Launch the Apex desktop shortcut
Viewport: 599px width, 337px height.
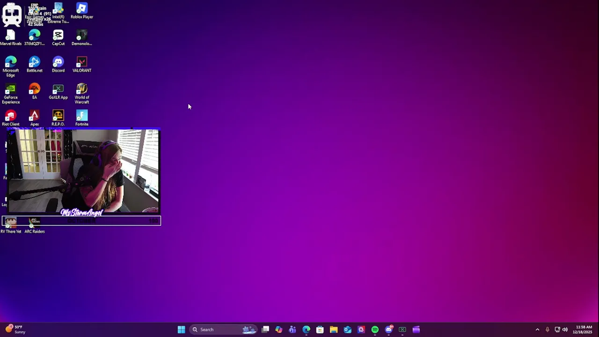(x=35, y=118)
